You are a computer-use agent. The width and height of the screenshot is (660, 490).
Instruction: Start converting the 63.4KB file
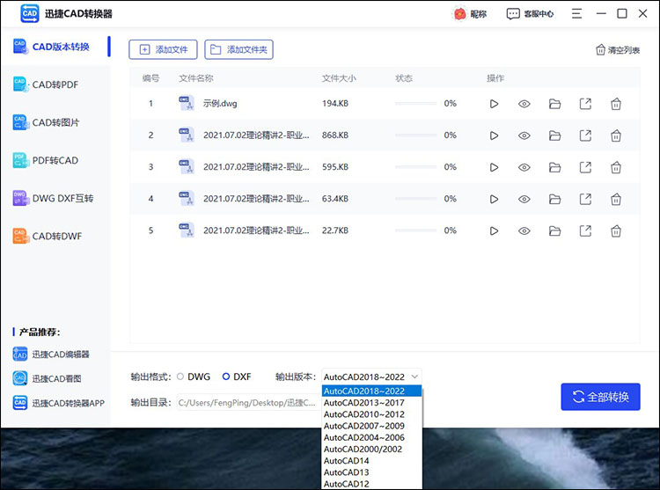click(x=494, y=199)
